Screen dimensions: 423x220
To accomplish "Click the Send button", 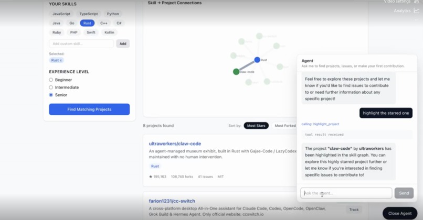I will tap(404, 193).
